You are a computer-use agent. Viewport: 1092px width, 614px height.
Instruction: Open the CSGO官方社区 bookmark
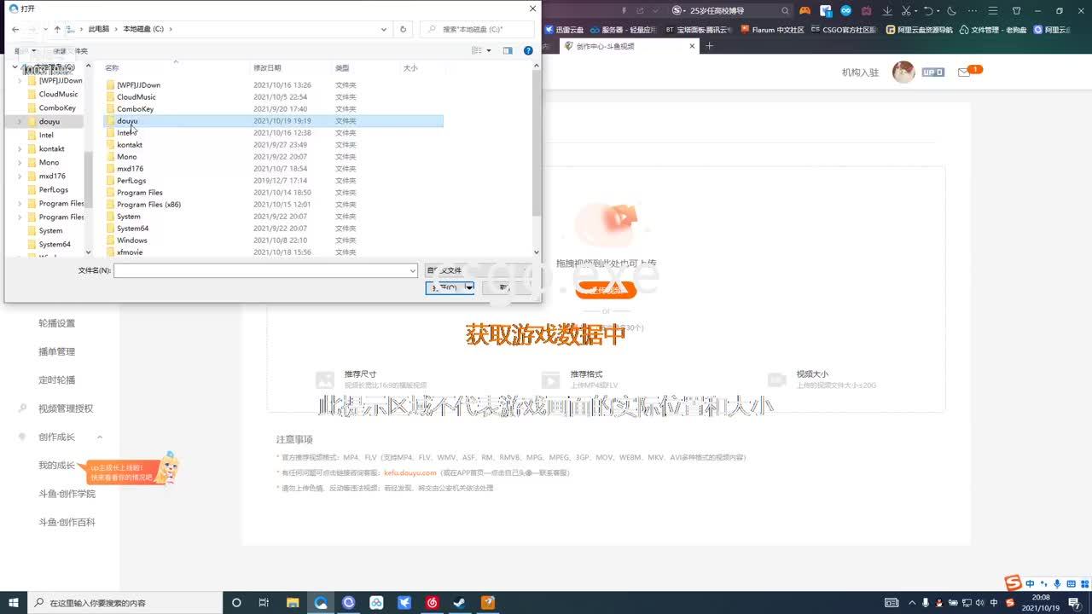843,30
